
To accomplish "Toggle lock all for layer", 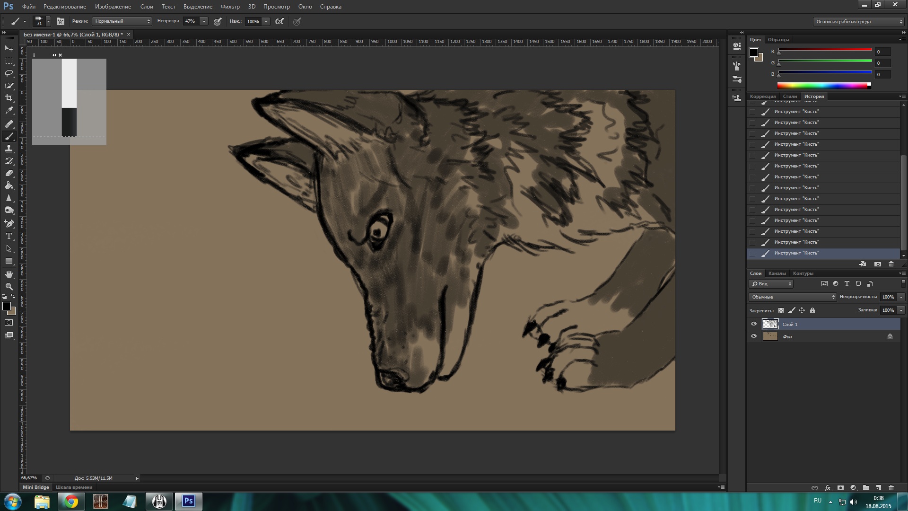I will point(812,310).
